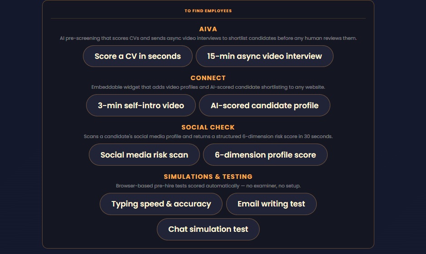This screenshot has width=426, height=254.
Task: Launch the Social media risk scan
Action: point(144,155)
